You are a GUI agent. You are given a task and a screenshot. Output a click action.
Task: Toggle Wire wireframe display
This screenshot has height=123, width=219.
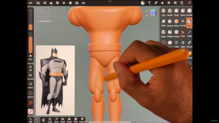[76, 120]
